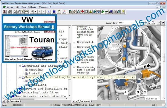
Task: Open the Settings menu
Action: coord(32,7)
